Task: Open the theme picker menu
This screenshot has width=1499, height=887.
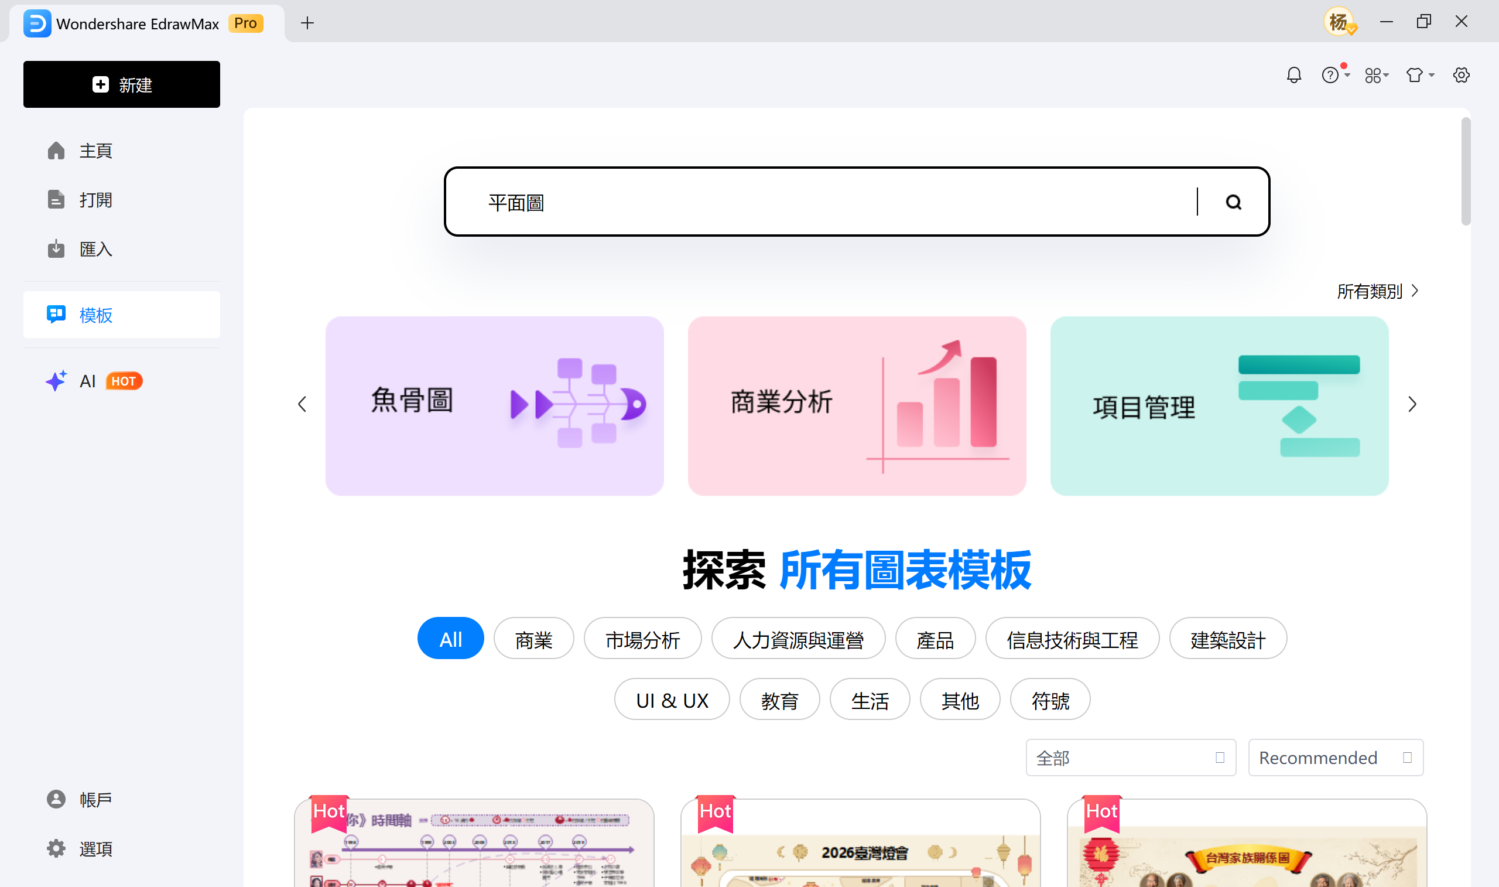Action: click(x=1418, y=75)
